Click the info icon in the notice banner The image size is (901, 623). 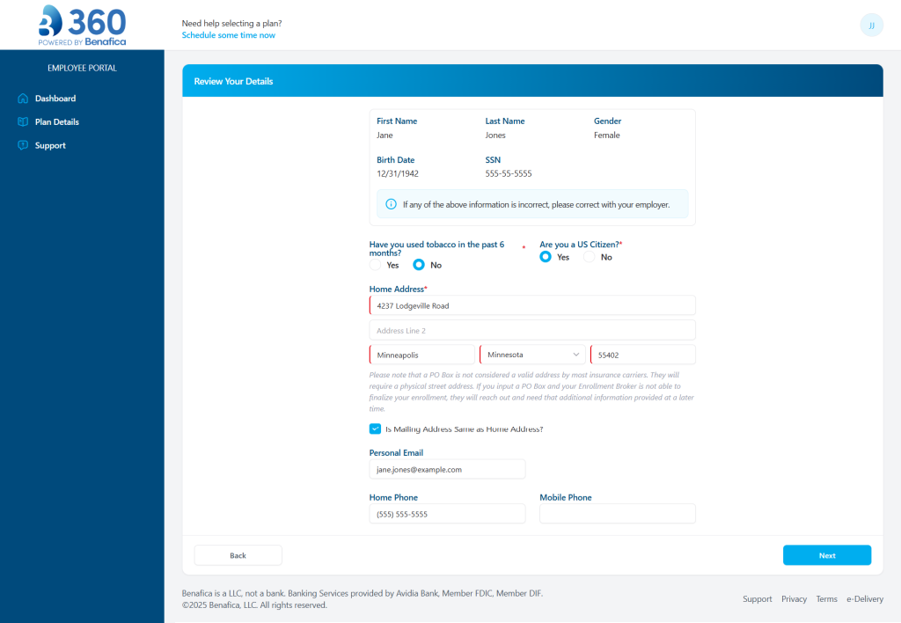pyautogui.click(x=390, y=203)
